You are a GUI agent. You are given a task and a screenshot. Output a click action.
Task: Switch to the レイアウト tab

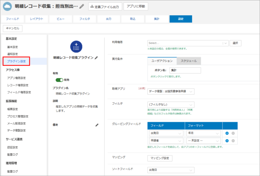coord(36,19)
